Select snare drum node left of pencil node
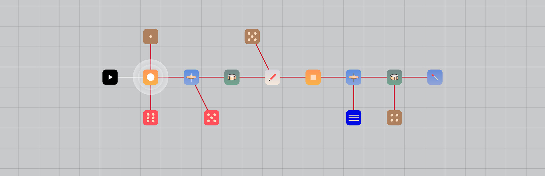This screenshot has height=176, width=545. 232,77
